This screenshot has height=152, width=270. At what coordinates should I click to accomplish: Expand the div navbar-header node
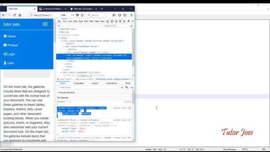pyautogui.click(x=65, y=52)
